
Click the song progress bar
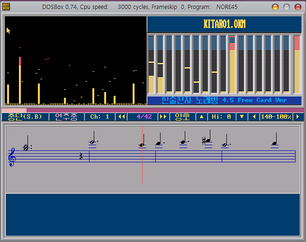[153, 110]
